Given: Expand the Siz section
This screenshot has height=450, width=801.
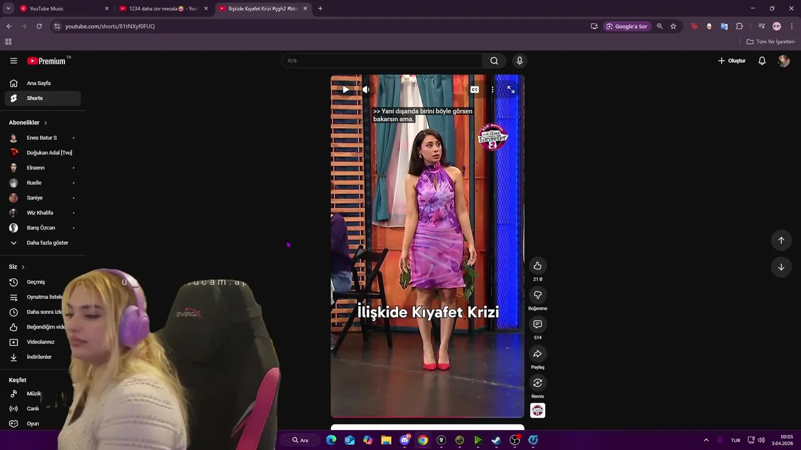Looking at the screenshot, I should pyautogui.click(x=17, y=267).
